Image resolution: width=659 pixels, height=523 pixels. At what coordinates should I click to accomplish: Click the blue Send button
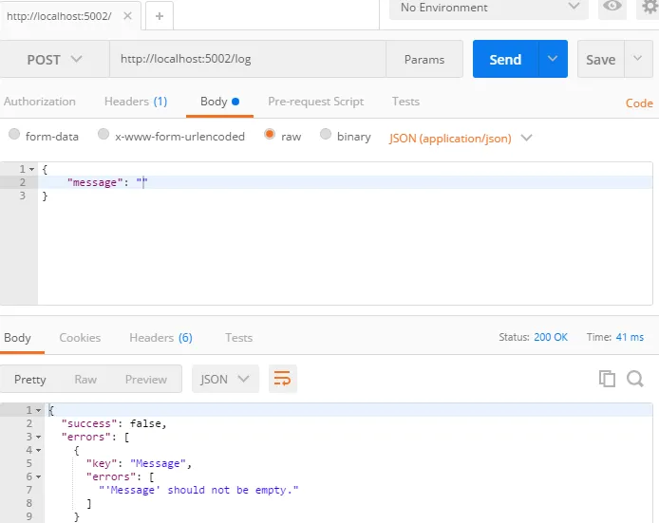pyautogui.click(x=505, y=59)
